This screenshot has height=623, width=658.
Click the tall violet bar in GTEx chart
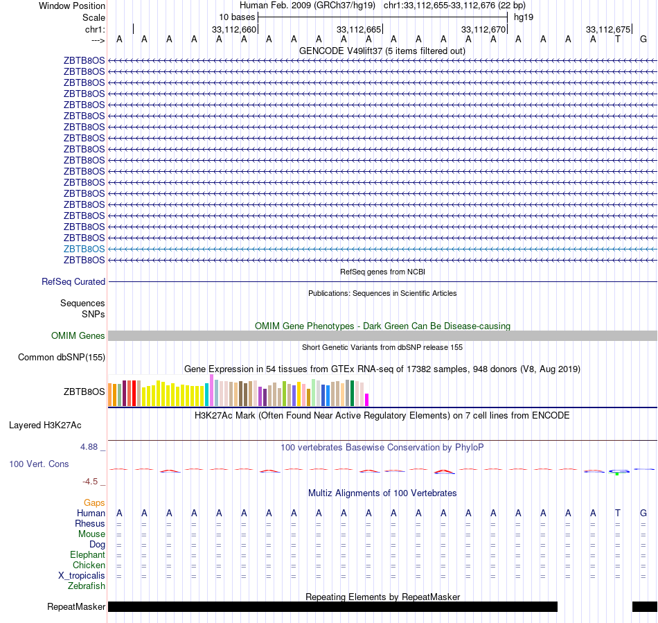211,390
